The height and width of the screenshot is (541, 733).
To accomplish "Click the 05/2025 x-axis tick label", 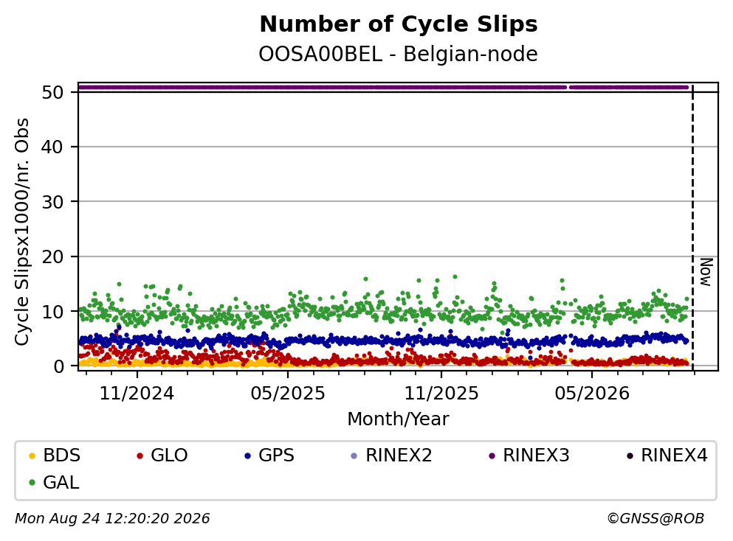I will pyautogui.click(x=287, y=394).
